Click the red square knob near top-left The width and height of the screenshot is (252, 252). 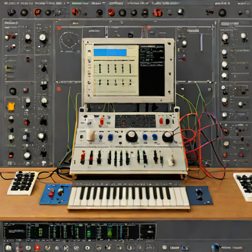(x=37, y=12)
